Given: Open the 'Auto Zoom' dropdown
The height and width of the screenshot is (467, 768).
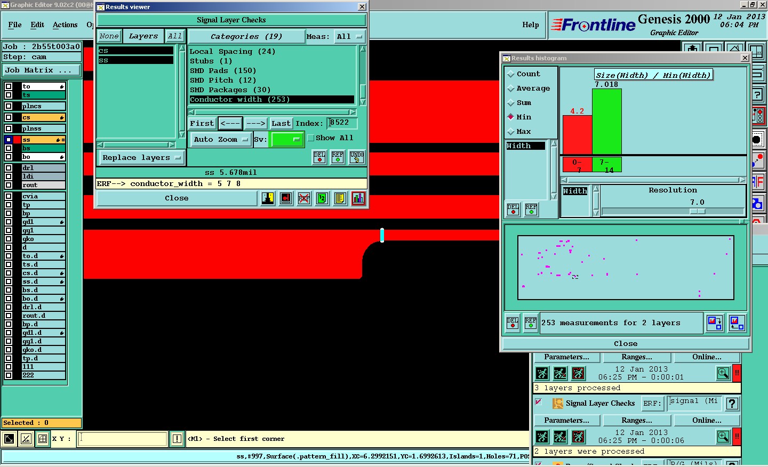Looking at the screenshot, I should click(x=221, y=140).
